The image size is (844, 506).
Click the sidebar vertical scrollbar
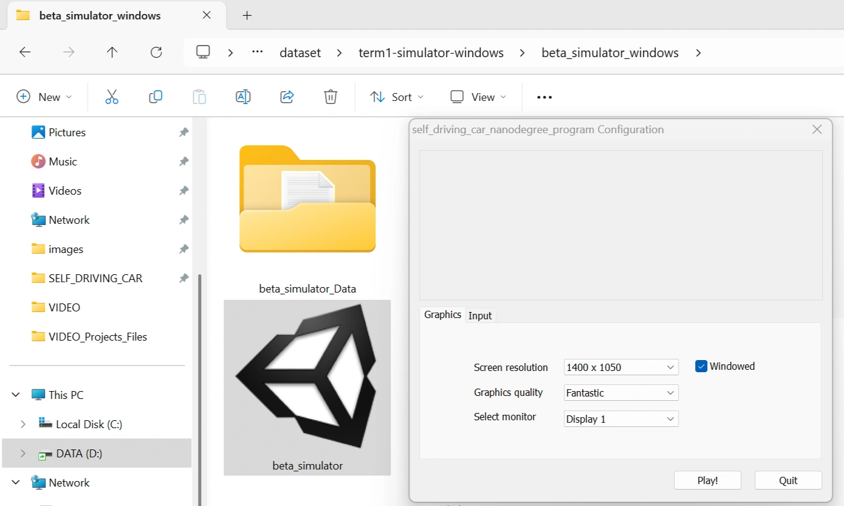pyautogui.click(x=199, y=389)
